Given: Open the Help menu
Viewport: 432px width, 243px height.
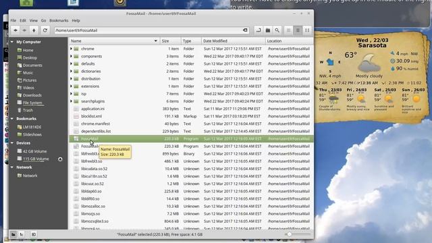Looking at the screenshot, I should pos(76,20).
